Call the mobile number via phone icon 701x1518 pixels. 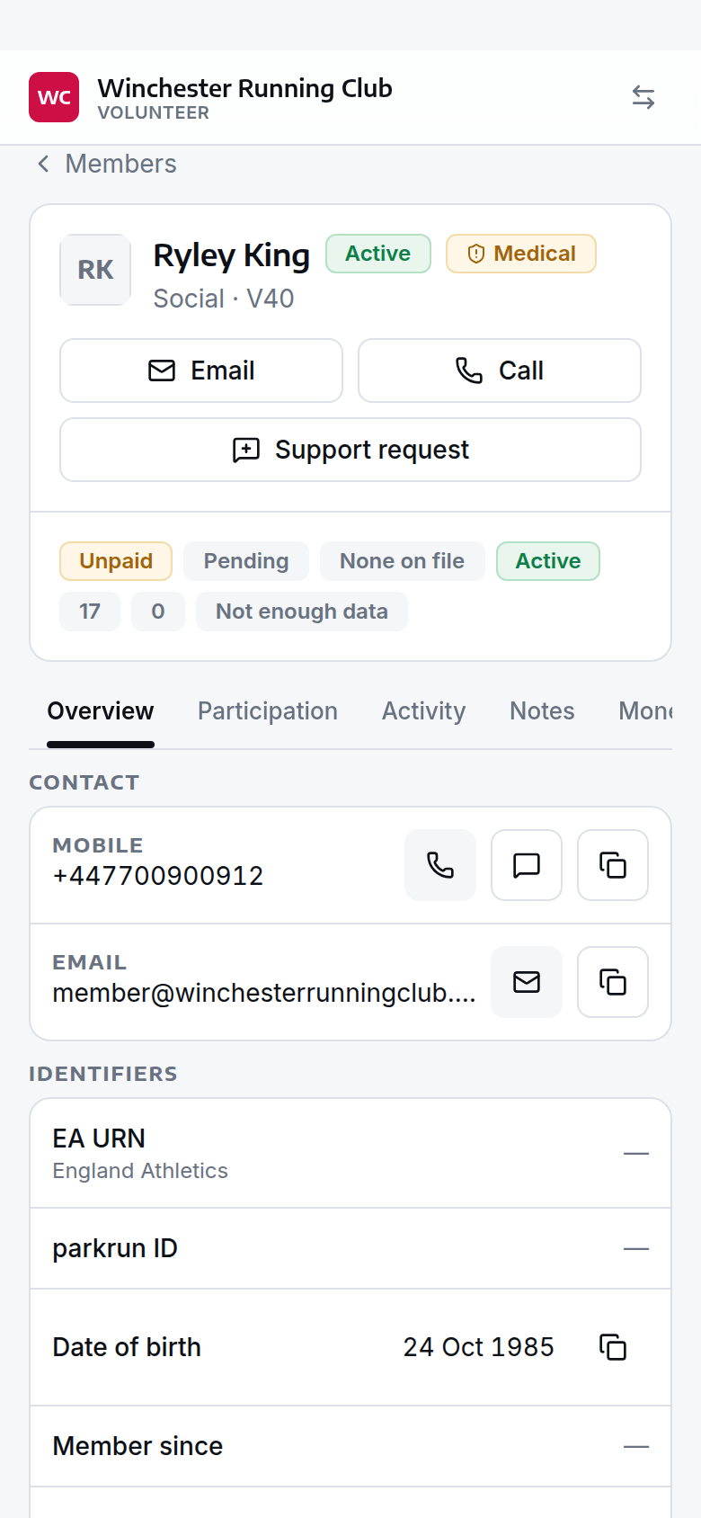click(440, 865)
